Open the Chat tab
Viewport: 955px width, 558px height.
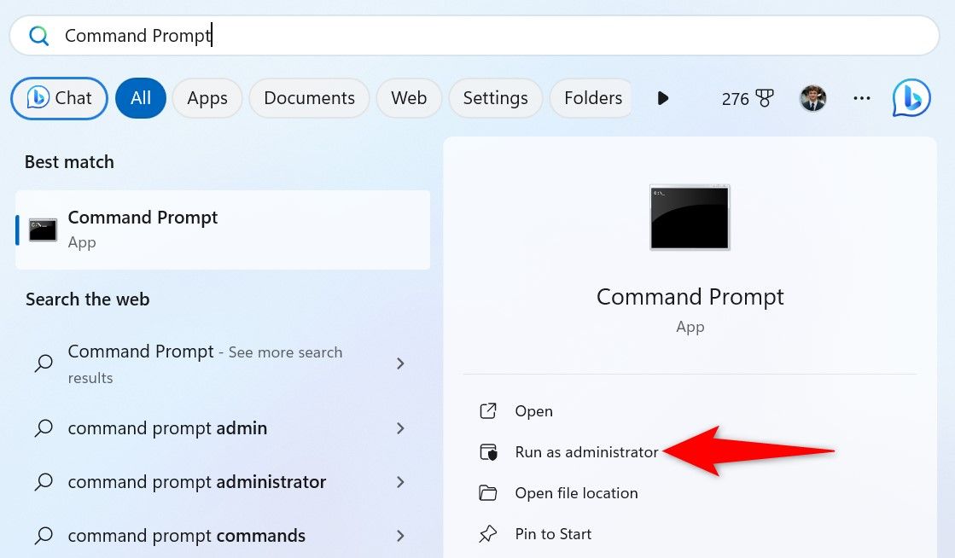click(60, 98)
